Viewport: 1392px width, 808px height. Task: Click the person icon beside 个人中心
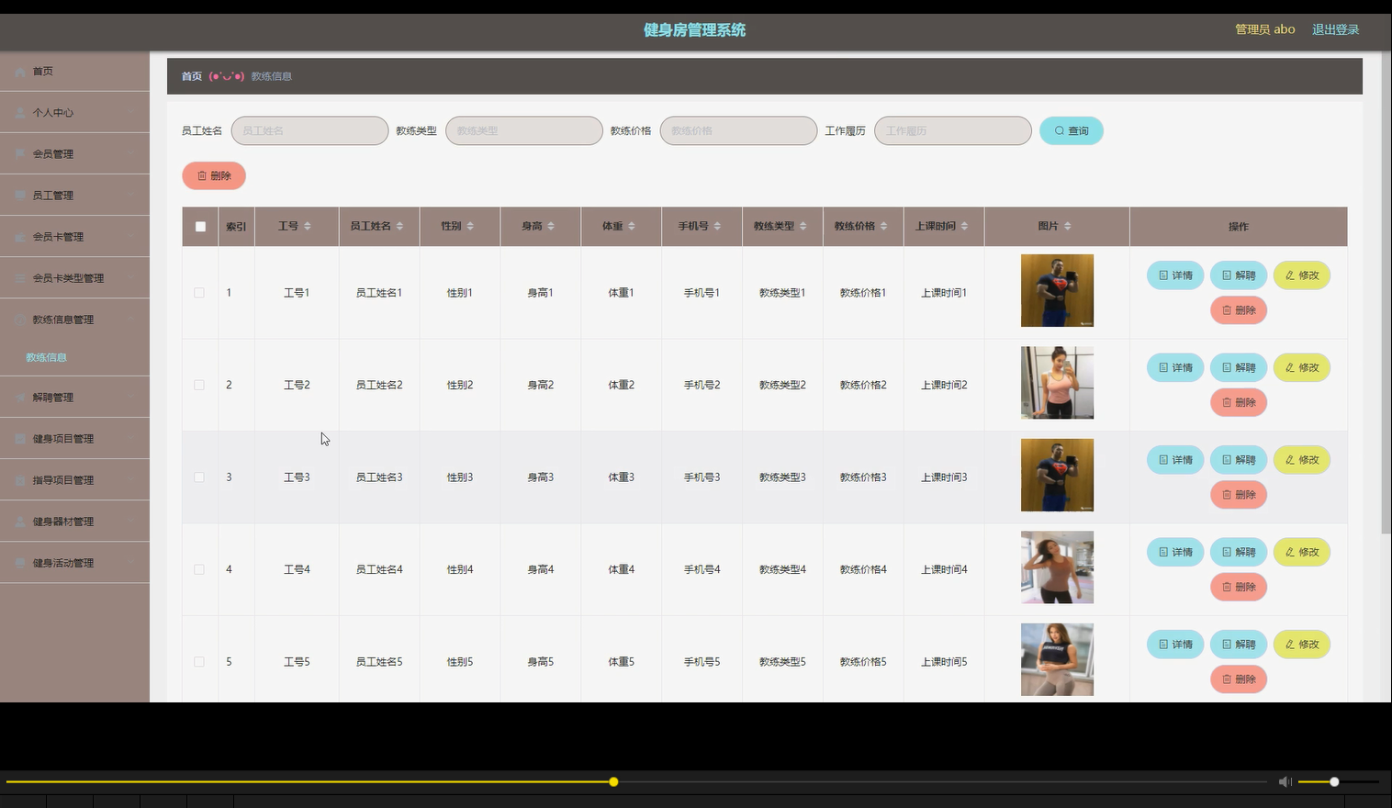20,113
